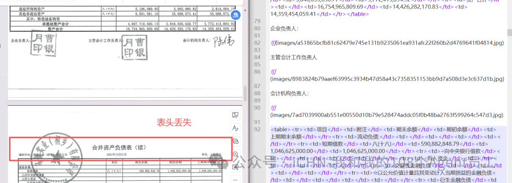This screenshot has height=183, width=512.
Task: Click the zoom-in magnifier icon
Action: point(236,154)
